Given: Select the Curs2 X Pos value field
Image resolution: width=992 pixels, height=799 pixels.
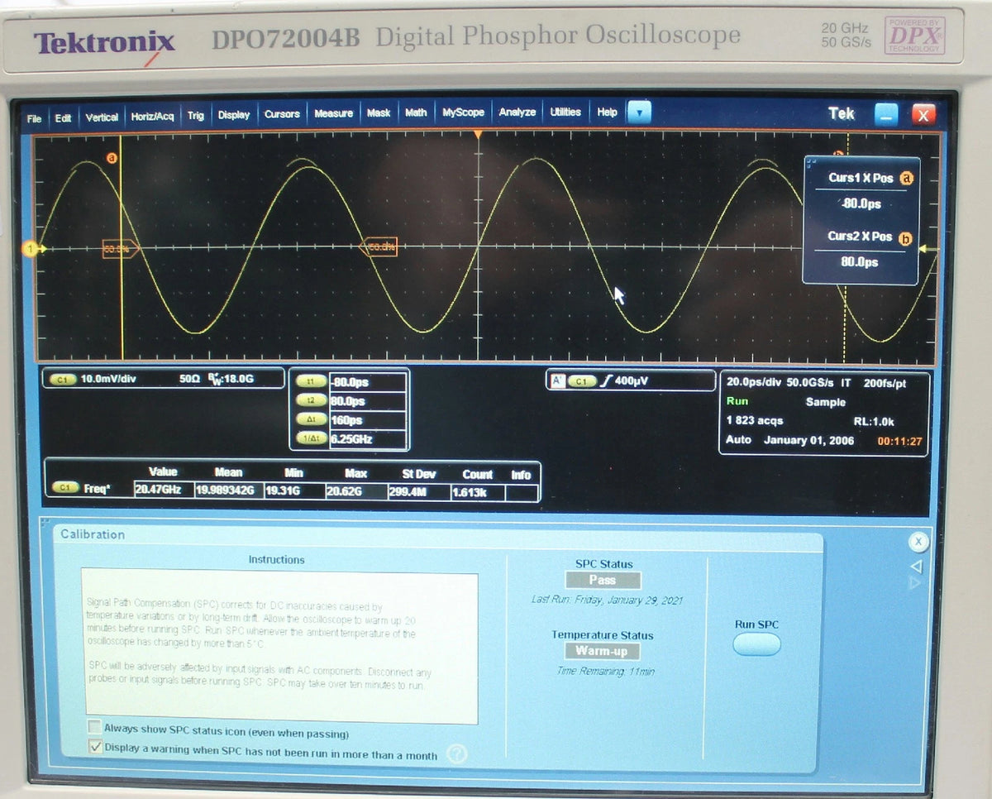Looking at the screenshot, I should 861,261.
